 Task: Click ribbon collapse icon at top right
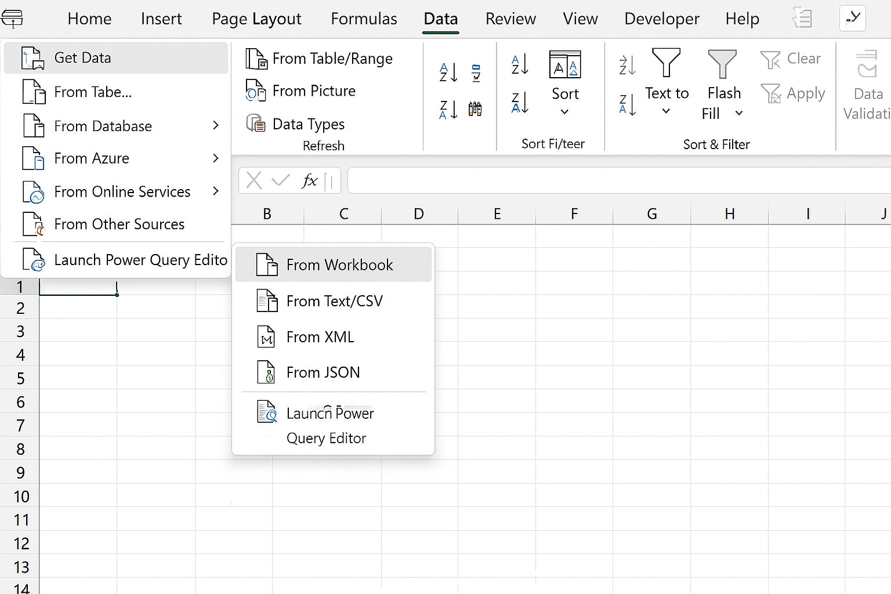click(x=852, y=19)
